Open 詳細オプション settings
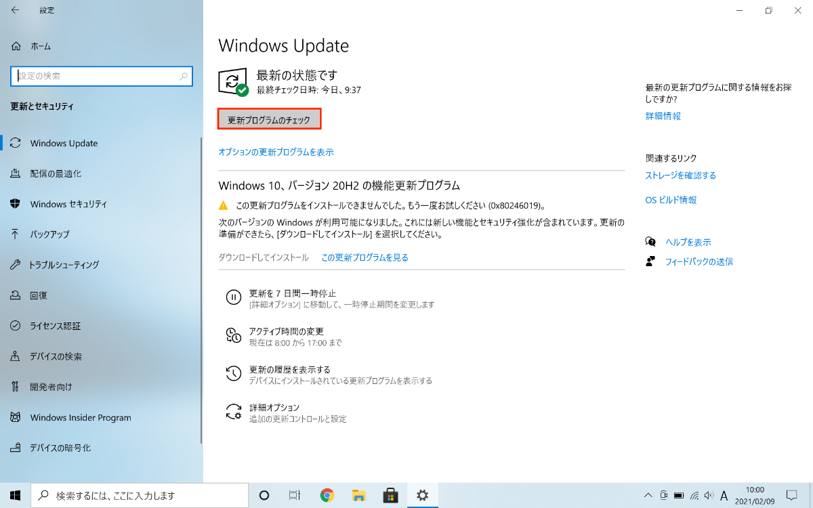Screen dimensions: 813x508 [274, 407]
